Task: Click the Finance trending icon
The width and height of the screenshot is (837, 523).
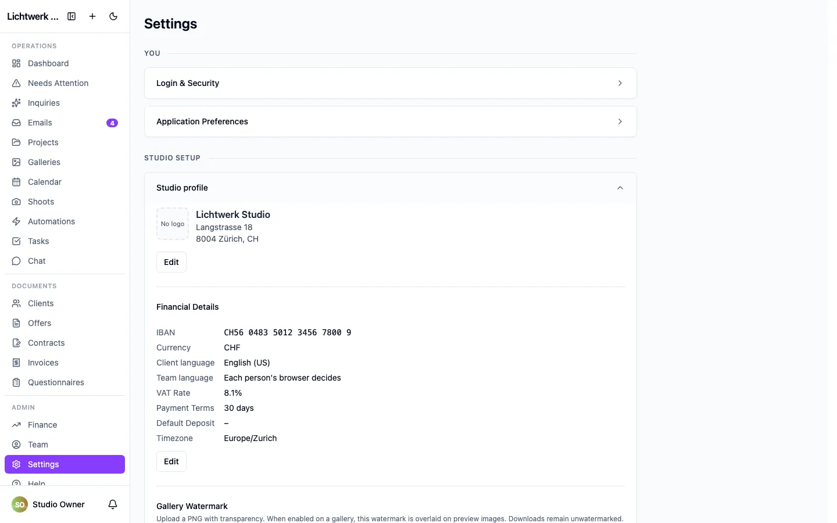Action: pyautogui.click(x=16, y=425)
